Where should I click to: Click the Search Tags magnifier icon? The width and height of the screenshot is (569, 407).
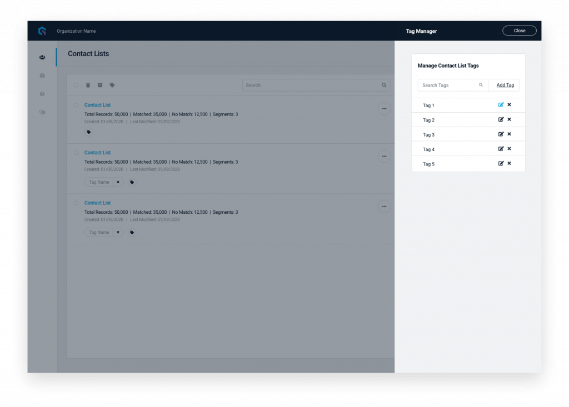point(481,85)
